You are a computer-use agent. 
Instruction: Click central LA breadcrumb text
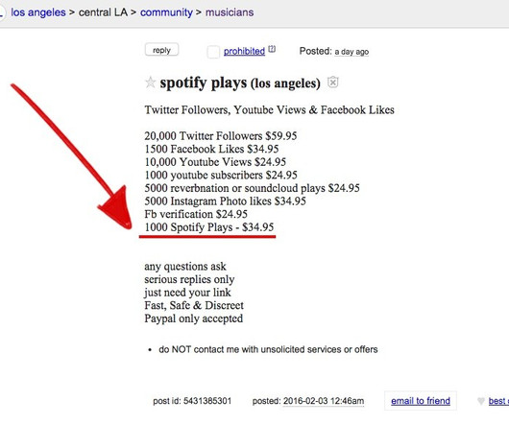point(103,12)
